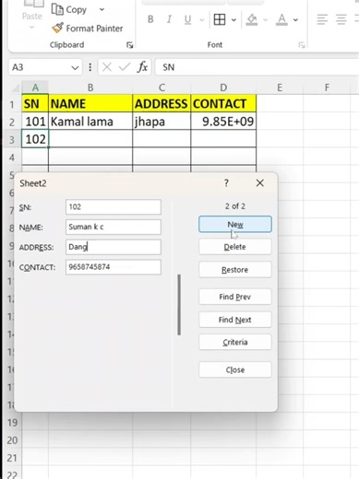Select row 20 header
This screenshot has height=479, width=359.
coord(12,440)
